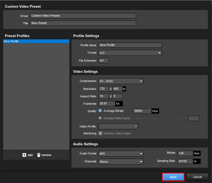Click the slider right arrow icon
Image resolution: width=212 pixels, height=183 pixels.
[184, 118]
